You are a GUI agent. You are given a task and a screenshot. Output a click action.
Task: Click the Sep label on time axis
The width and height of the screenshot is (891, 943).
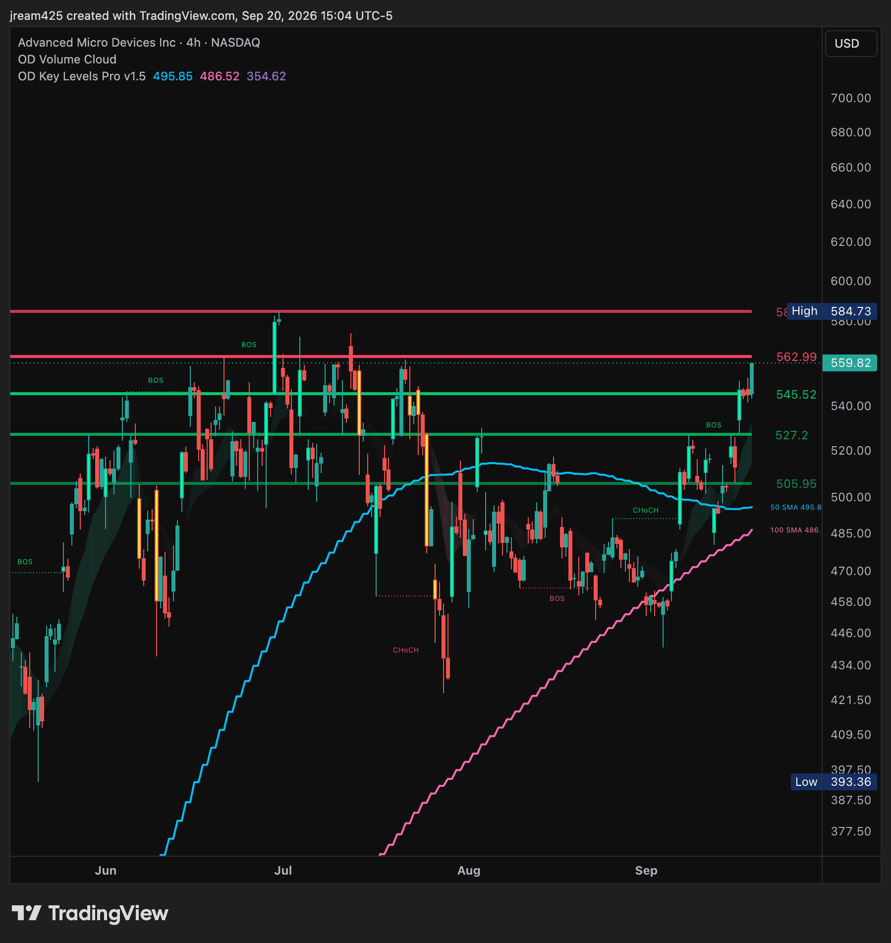pos(646,871)
